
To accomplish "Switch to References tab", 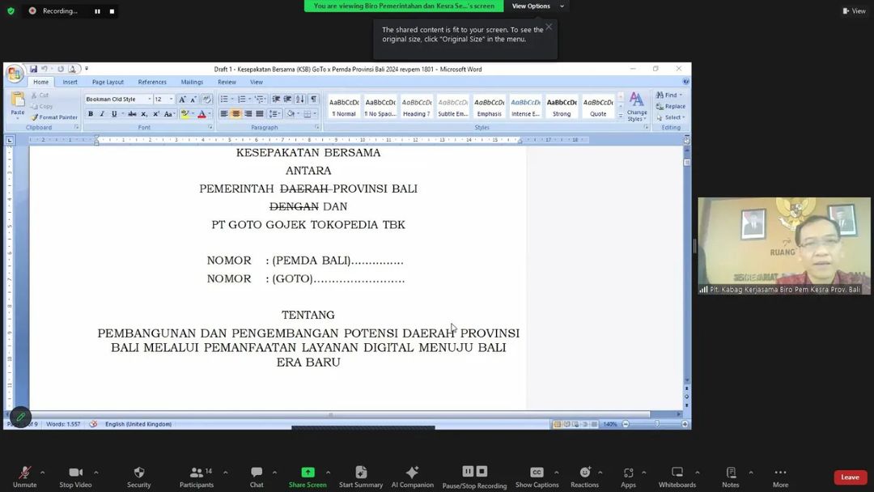I will coord(152,82).
